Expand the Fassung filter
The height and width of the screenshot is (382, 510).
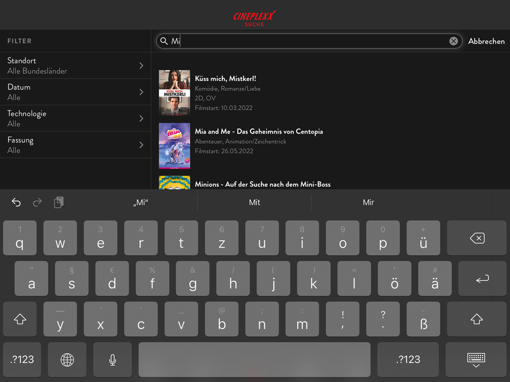(x=75, y=145)
